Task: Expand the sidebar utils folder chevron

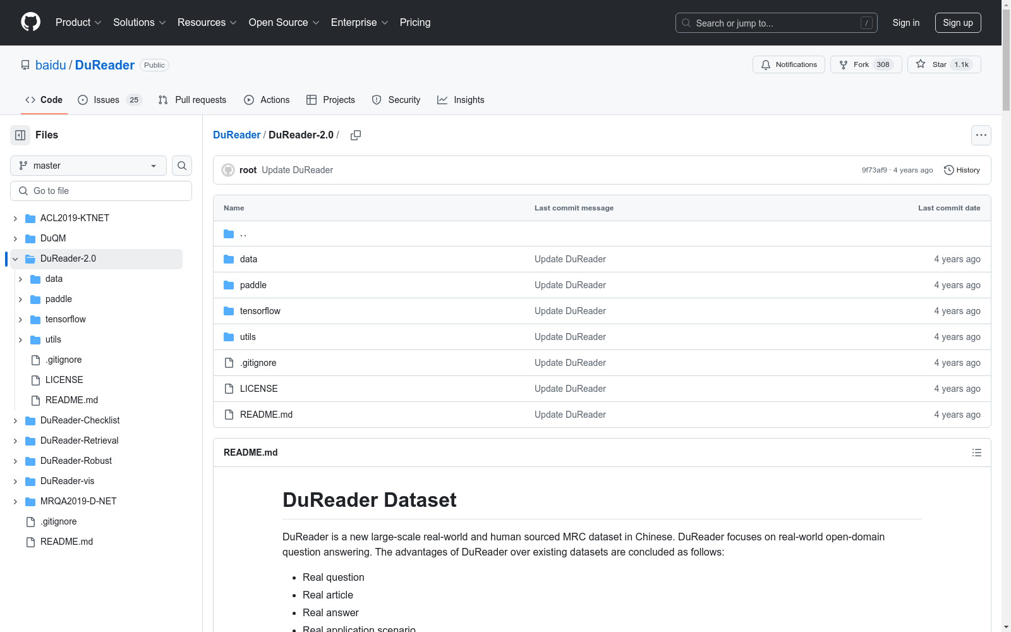Action: [20, 339]
